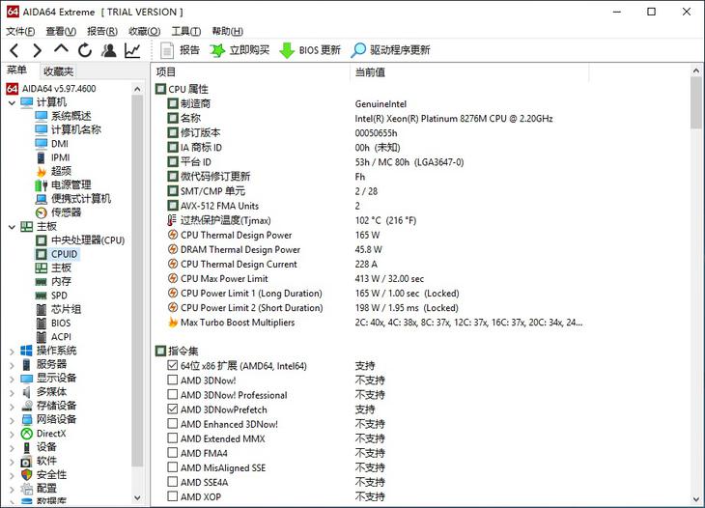Click the magnifier 驱动程序更新 icon
Image resolution: width=705 pixels, height=508 pixels.
pyautogui.click(x=358, y=50)
